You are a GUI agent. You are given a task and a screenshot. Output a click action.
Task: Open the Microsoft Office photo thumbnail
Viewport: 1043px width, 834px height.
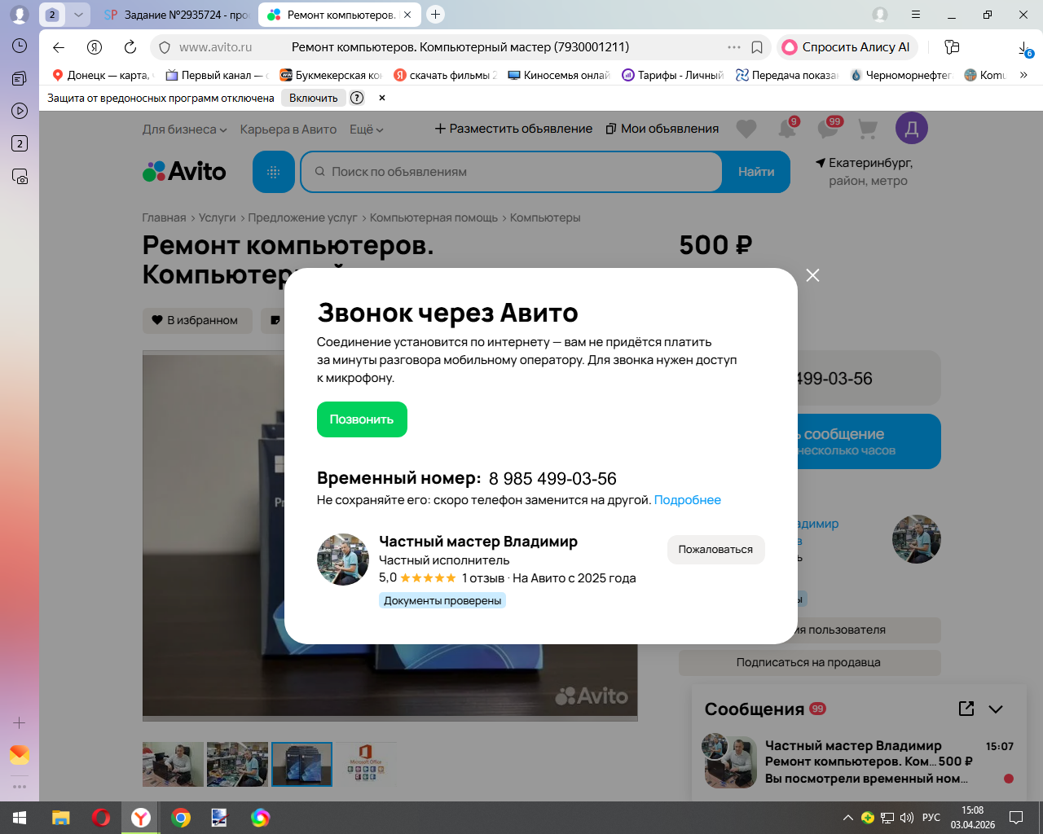tap(365, 764)
